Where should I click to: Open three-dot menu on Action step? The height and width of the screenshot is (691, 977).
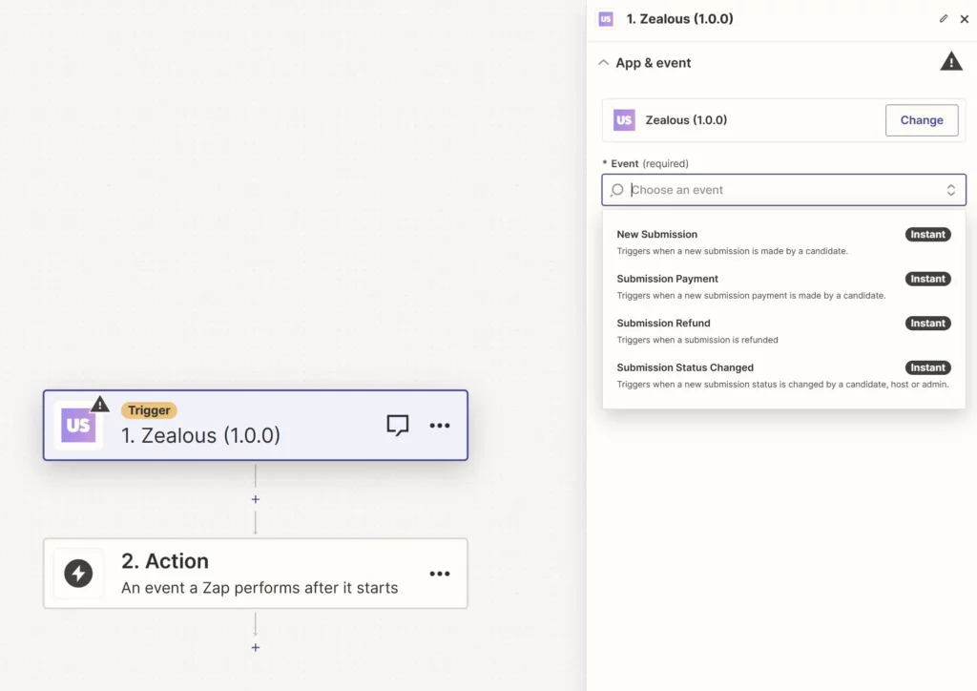coord(439,574)
